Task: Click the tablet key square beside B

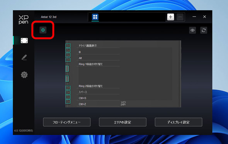Action: [68, 50]
